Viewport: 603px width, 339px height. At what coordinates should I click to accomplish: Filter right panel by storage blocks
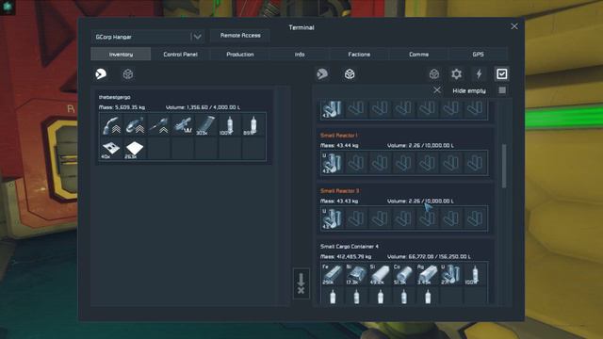click(x=434, y=73)
